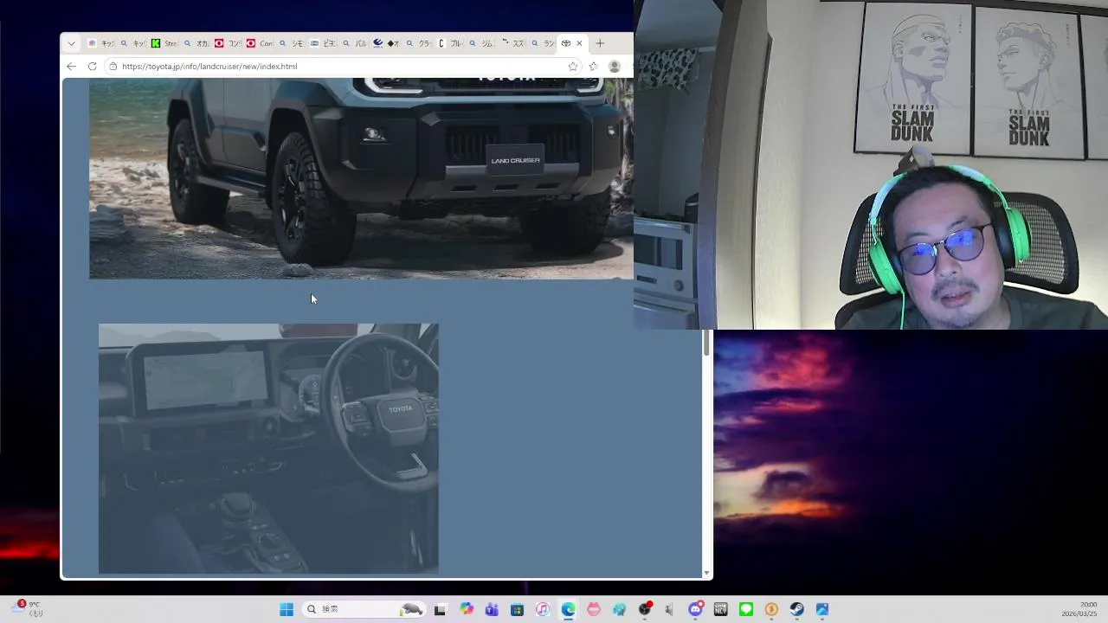The image size is (1108, 623).
Task: Launch Copilot from the taskbar
Action: click(467, 609)
